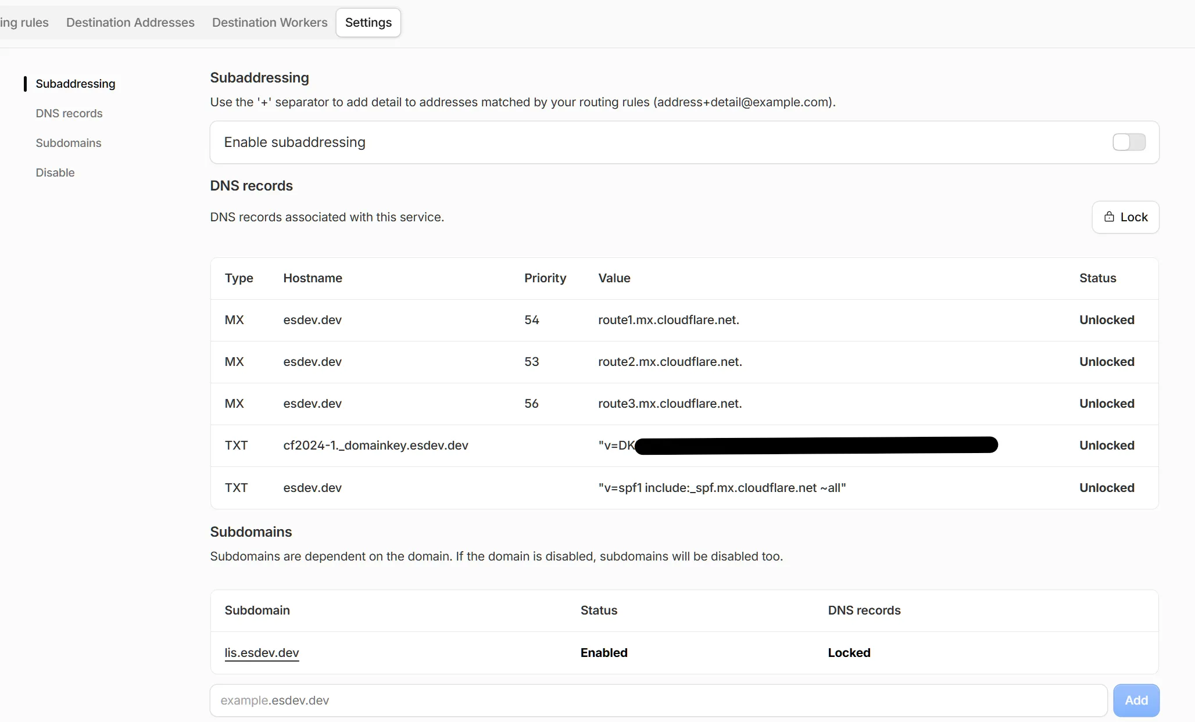Click priority value 53
Viewport: 1195px width, 722px height.
point(531,362)
